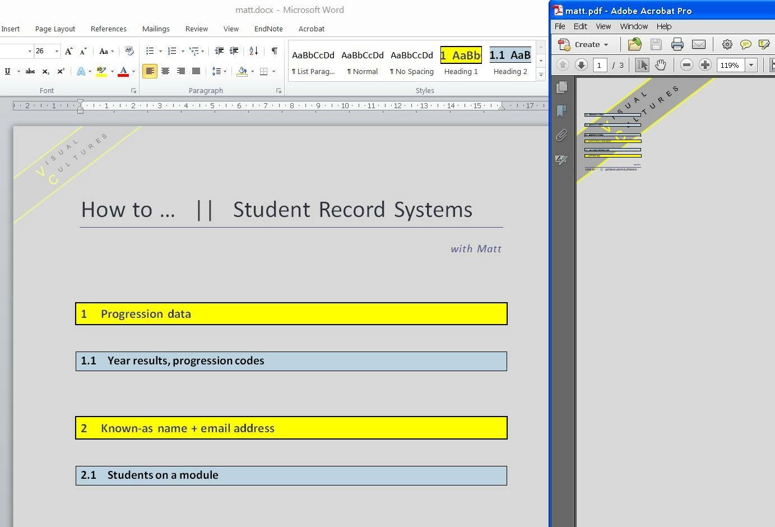Toggle Align Text Left
The width and height of the screenshot is (775, 527).
150,71
